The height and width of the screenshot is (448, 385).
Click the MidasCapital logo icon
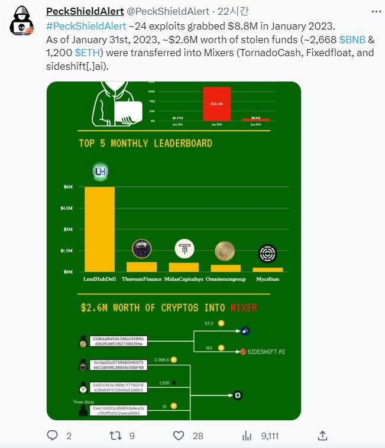point(184,250)
